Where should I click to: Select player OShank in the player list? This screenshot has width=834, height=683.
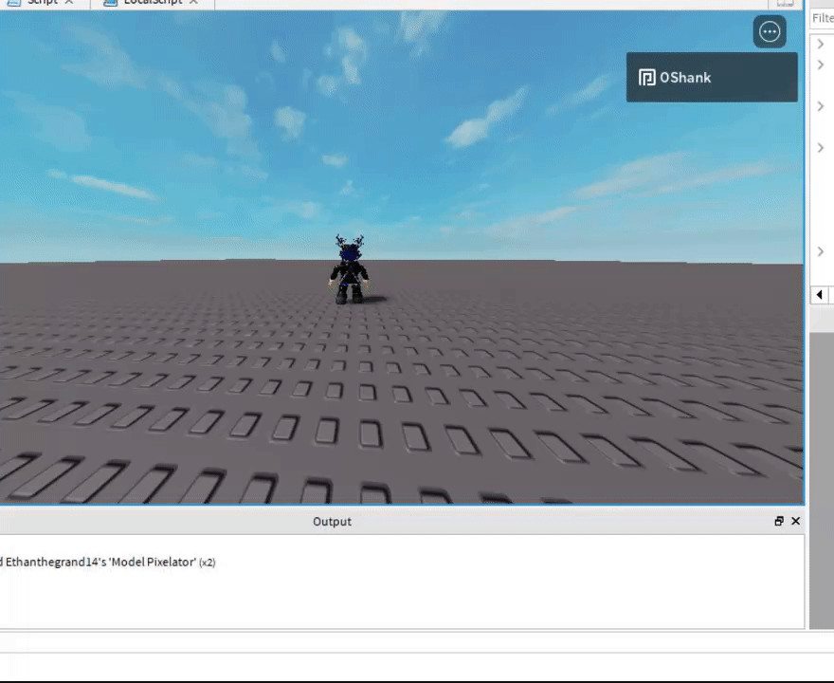(x=712, y=77)
